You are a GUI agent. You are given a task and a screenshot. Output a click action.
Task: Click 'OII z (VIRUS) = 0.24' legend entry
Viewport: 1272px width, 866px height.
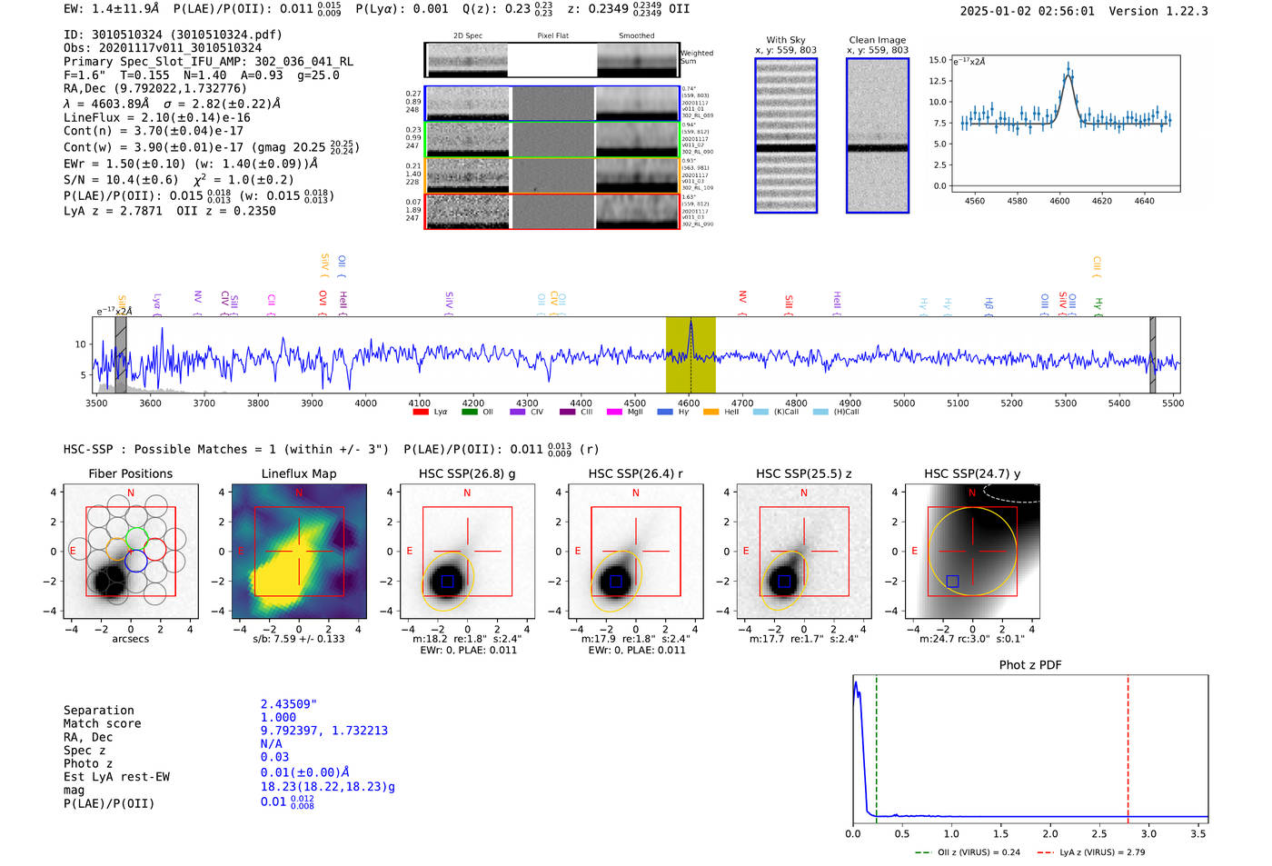(967, 852)
